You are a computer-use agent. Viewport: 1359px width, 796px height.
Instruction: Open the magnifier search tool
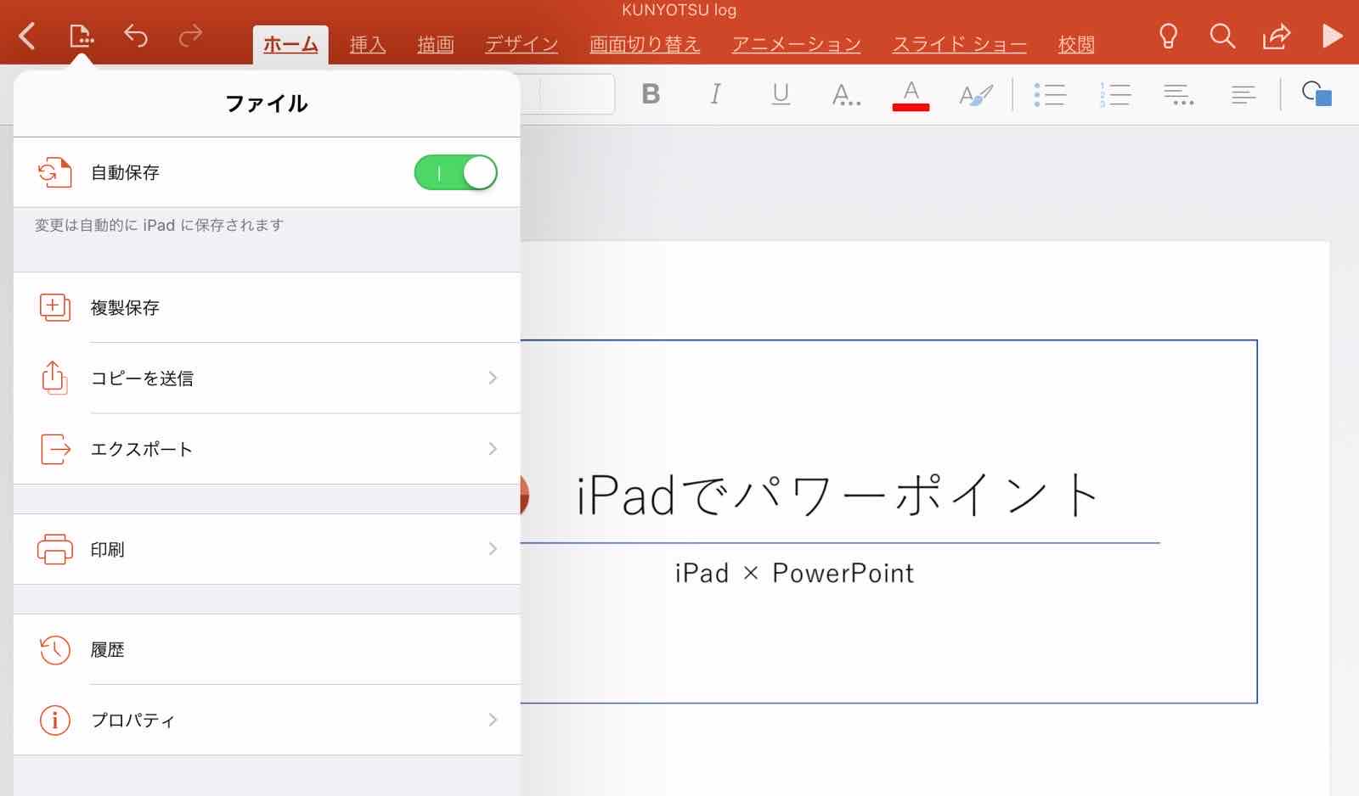pyautogui.click(x=1222, y=36)
